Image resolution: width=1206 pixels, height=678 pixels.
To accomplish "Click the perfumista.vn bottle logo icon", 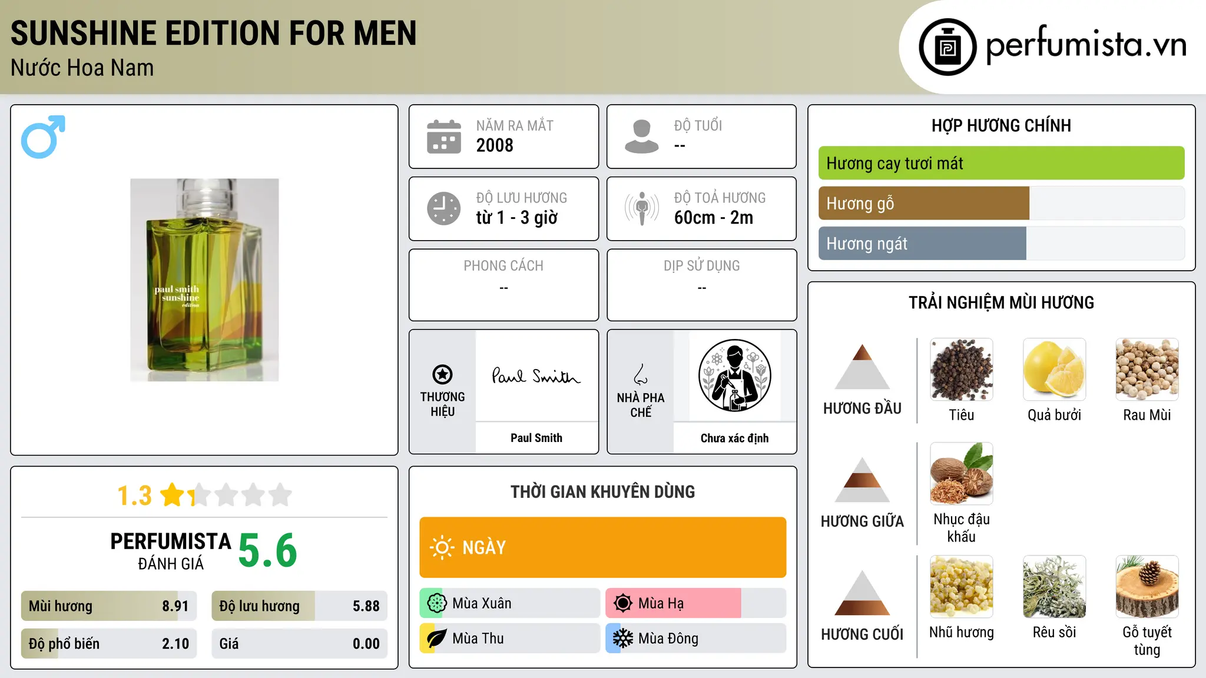I will (x=947, y=47).
